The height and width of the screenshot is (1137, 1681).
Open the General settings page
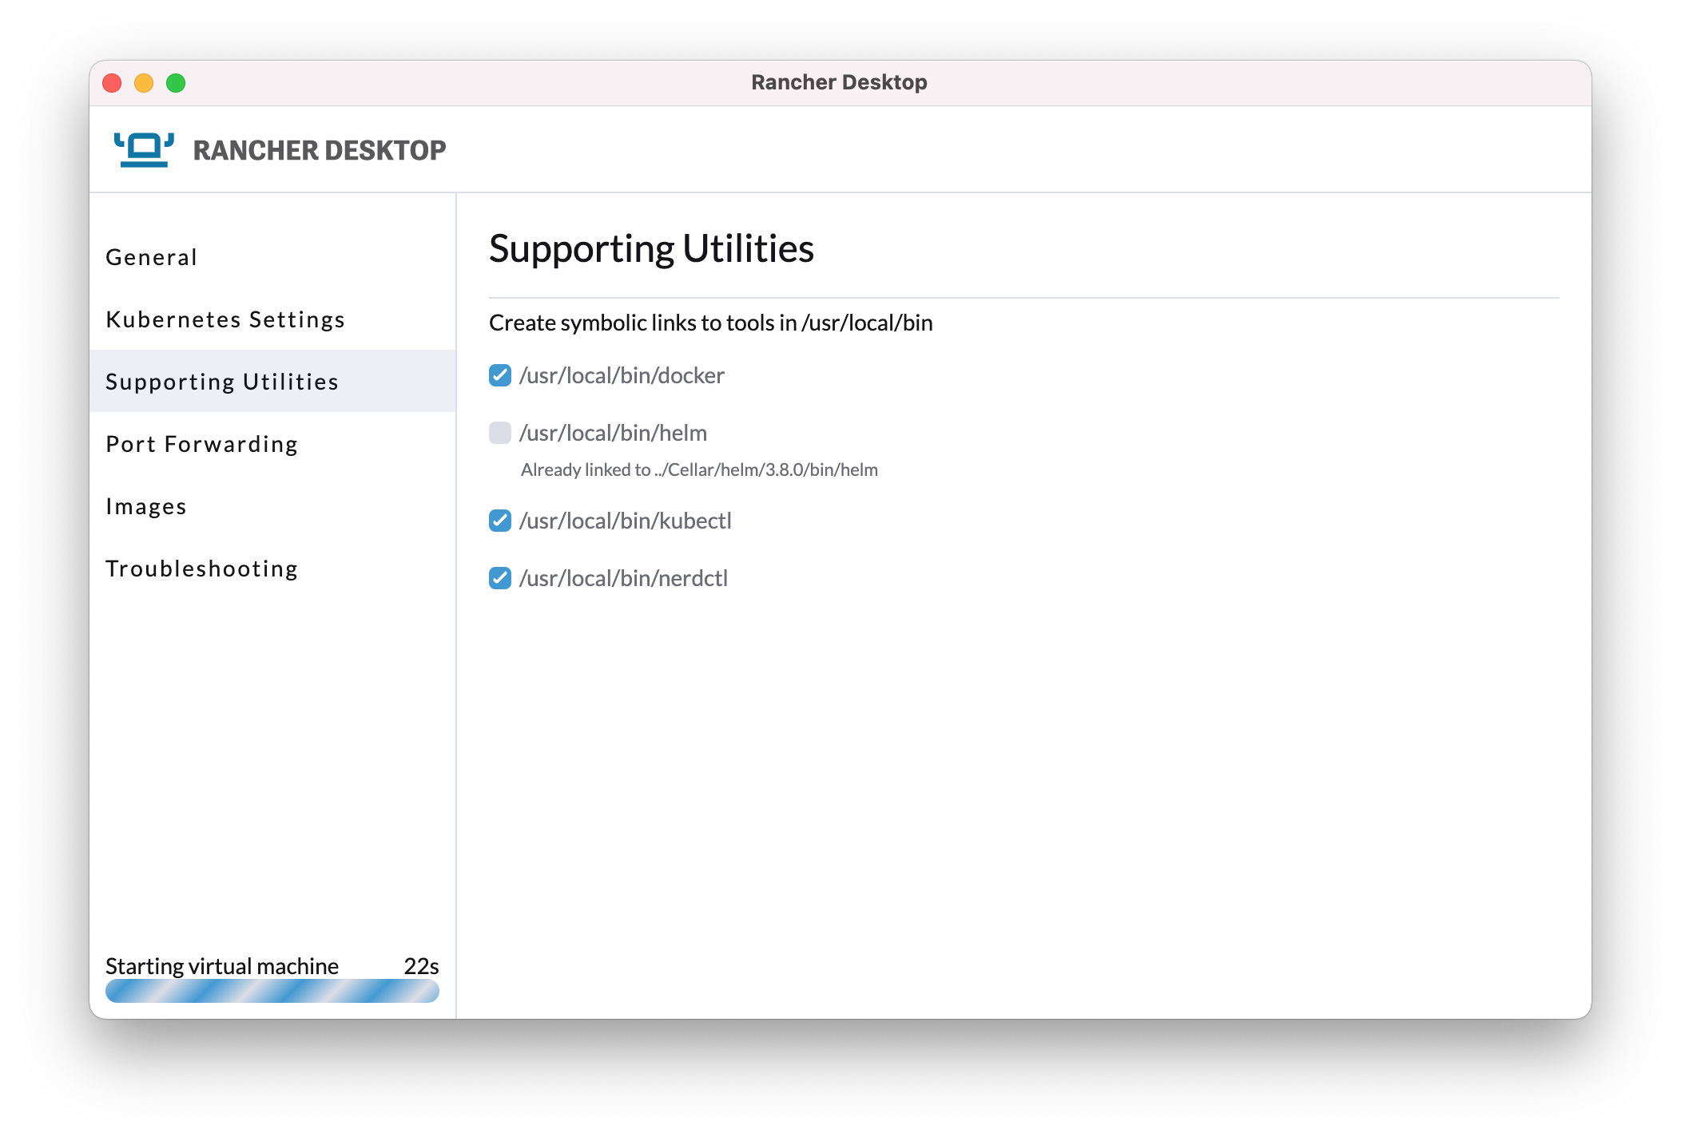pos(151,256)
